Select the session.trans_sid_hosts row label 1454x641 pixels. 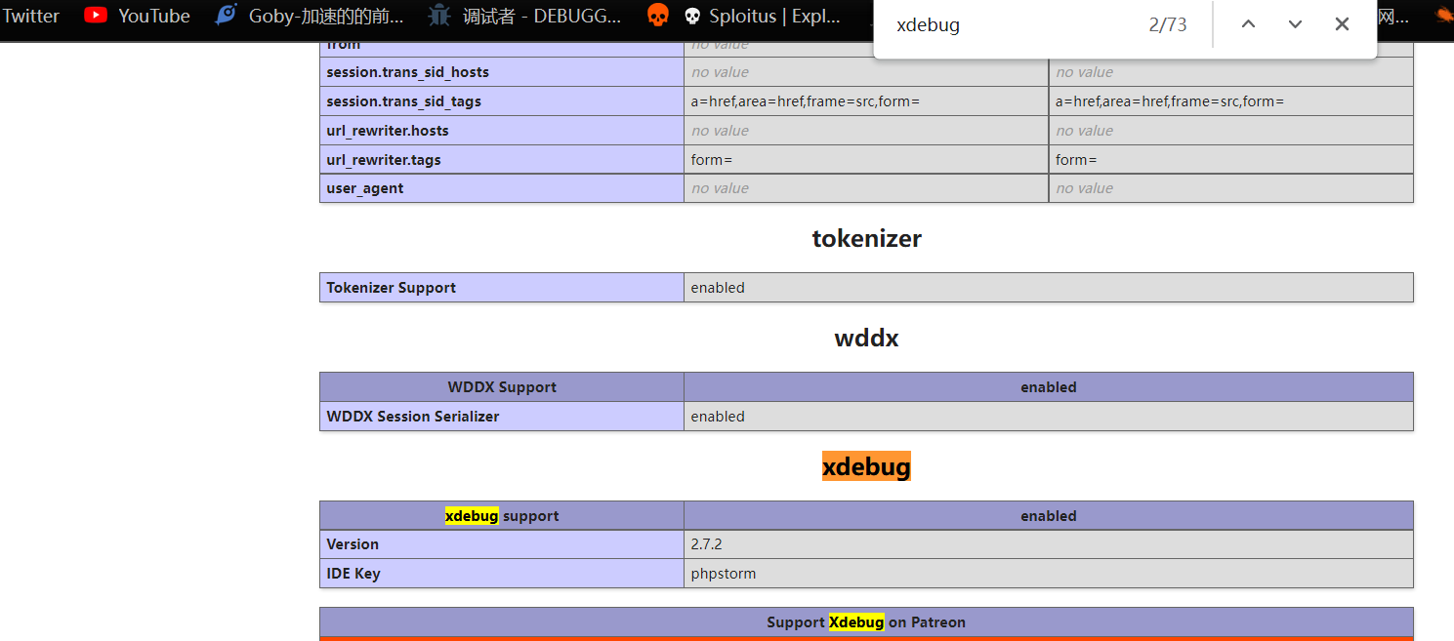tap(407, 72)
